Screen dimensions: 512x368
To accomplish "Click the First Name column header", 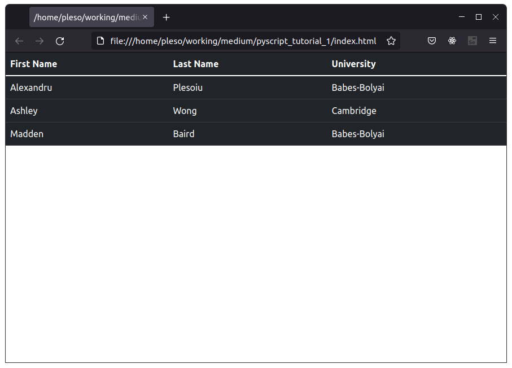I will (x=34, y=64).
